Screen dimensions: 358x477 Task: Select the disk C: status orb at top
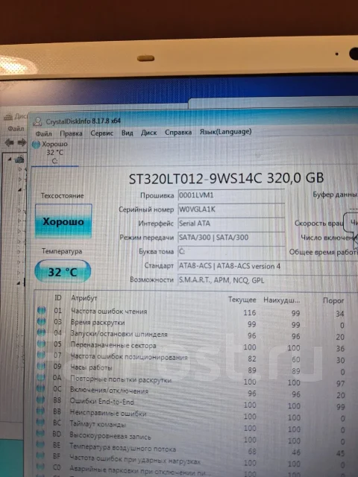tap(36, 145)
